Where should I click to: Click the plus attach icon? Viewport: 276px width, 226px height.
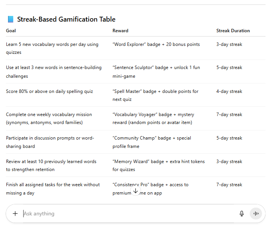15,213
